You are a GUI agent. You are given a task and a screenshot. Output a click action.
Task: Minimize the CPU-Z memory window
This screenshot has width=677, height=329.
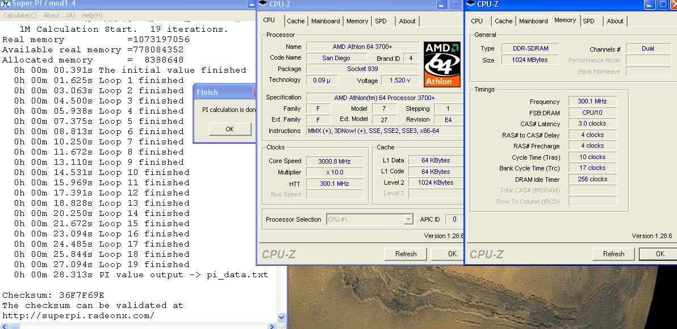click(x=650, y=5)
